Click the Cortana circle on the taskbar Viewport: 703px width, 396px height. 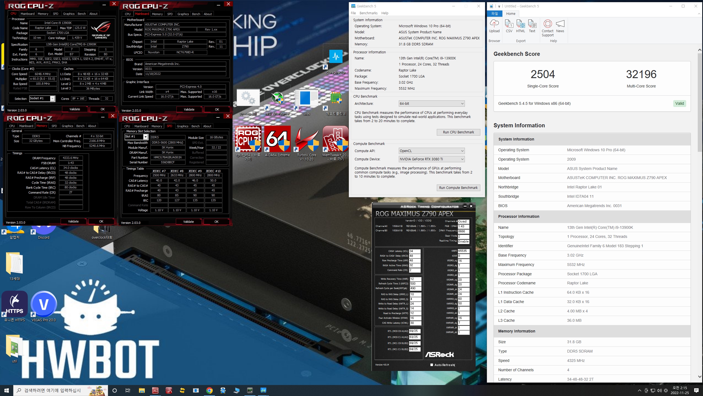(115, 390)
